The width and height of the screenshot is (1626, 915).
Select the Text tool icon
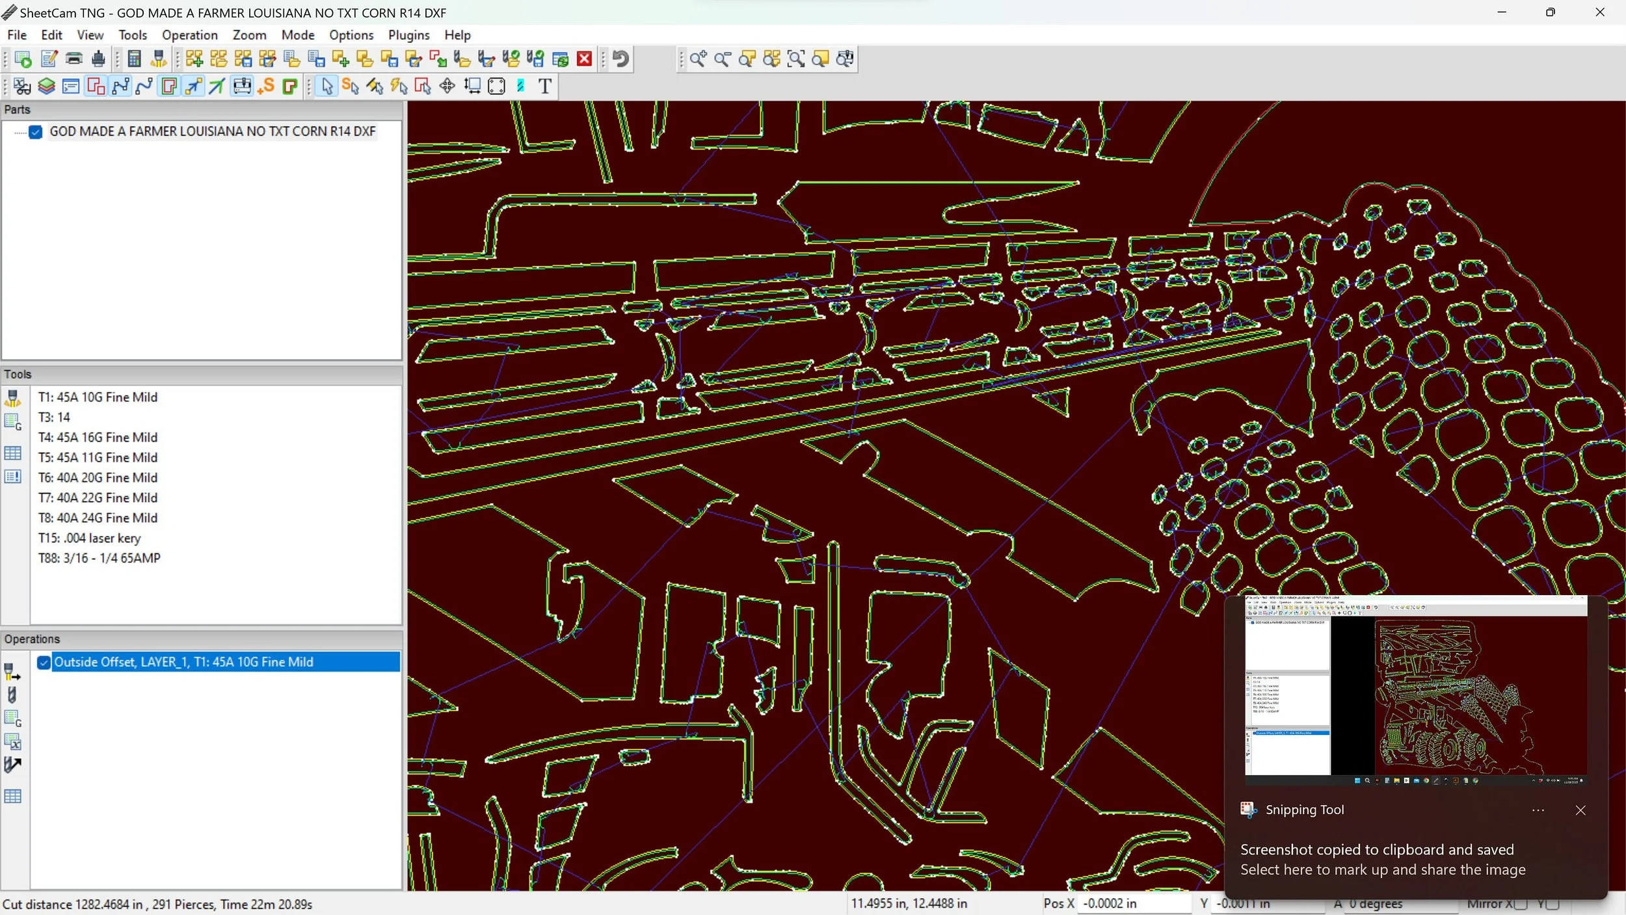[x=545, y=86]
